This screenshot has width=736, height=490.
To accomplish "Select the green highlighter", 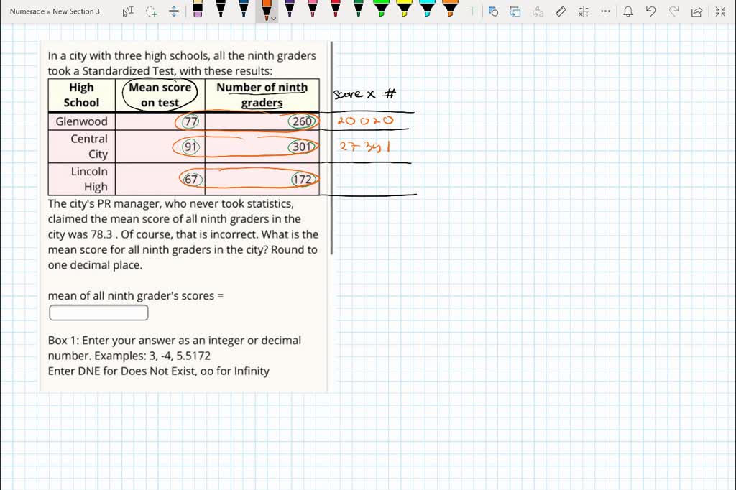I will click(382, 11).
